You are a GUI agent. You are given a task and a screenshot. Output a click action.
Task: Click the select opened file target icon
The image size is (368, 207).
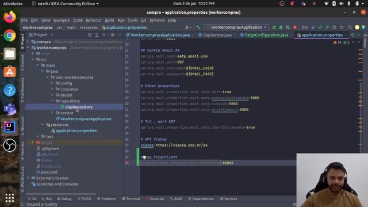tap(90, 34)
